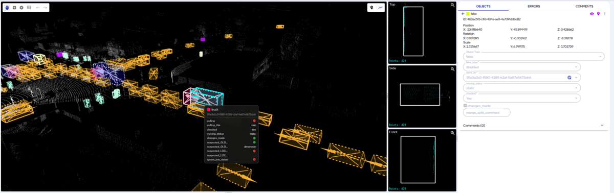The width and height of the screenshot is (614, 193).
Task: Click the Position X value -23.986640
Action: click(472, 29)
